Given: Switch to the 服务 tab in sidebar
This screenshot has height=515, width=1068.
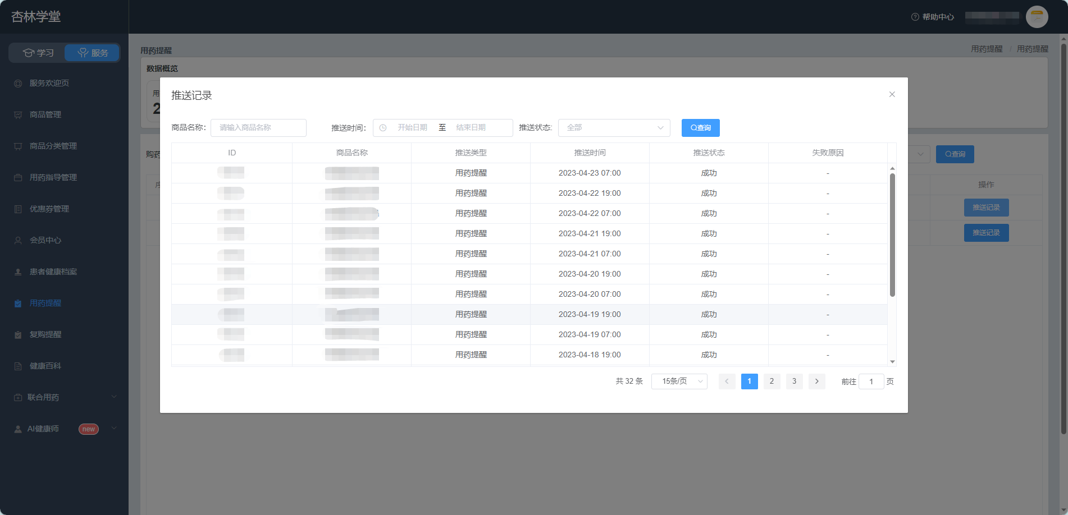Looking at the screenshot, I should pos(93,53).
